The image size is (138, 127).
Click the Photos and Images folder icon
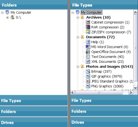(83, 67)
